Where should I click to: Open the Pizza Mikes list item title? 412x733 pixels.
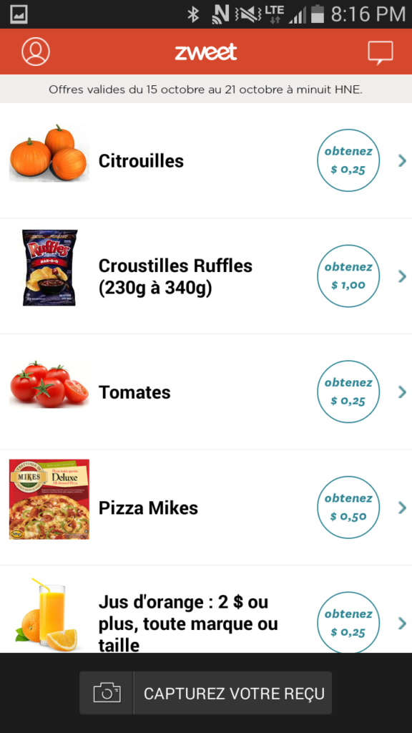click(148, 508)
